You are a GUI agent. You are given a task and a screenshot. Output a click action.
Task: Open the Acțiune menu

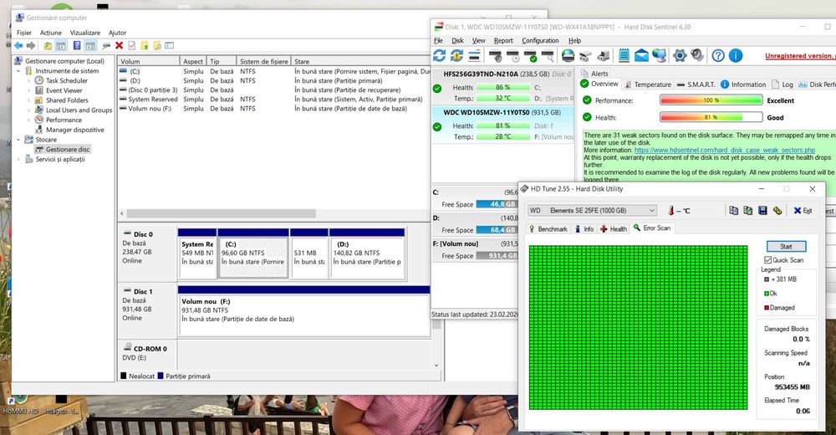[51, 33]
